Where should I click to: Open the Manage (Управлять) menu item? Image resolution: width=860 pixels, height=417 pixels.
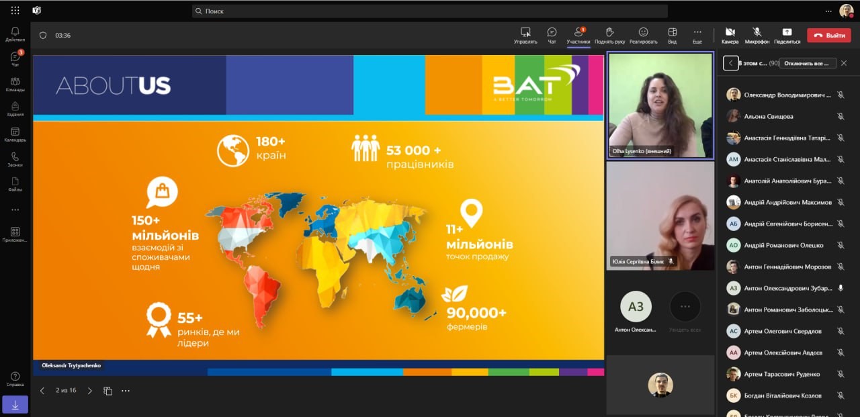tap(525, 35)
